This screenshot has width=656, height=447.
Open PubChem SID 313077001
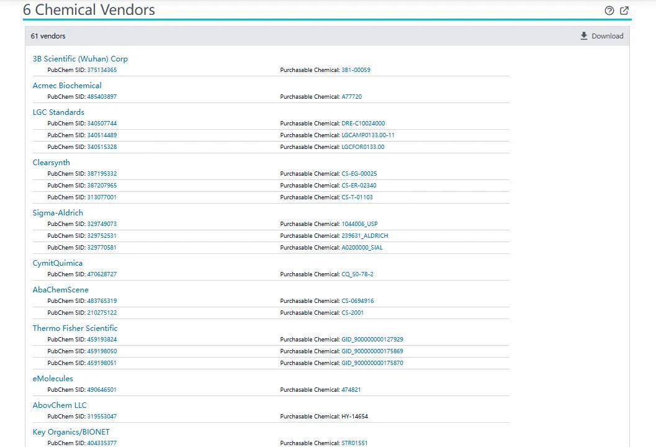click(x=102, y=197)
